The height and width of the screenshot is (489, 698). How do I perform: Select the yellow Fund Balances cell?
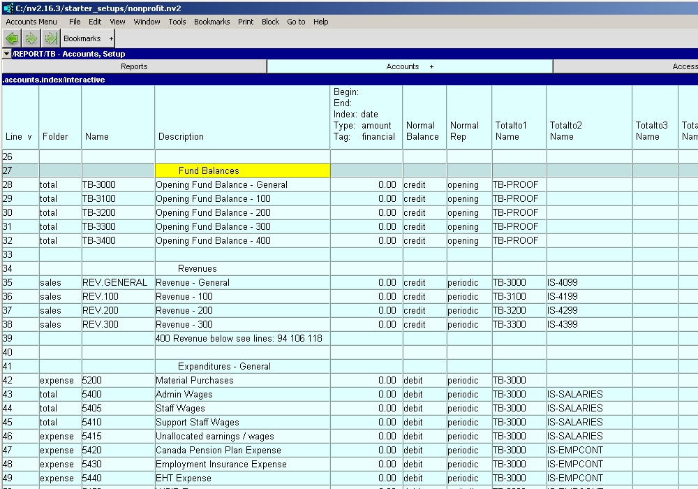click(242, 170)
